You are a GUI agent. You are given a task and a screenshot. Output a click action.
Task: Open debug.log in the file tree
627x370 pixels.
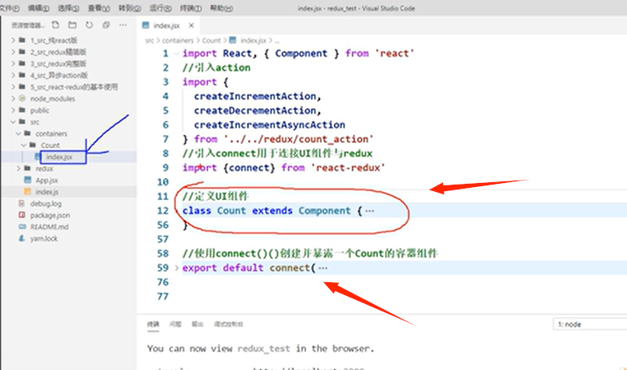click(46, 203)
